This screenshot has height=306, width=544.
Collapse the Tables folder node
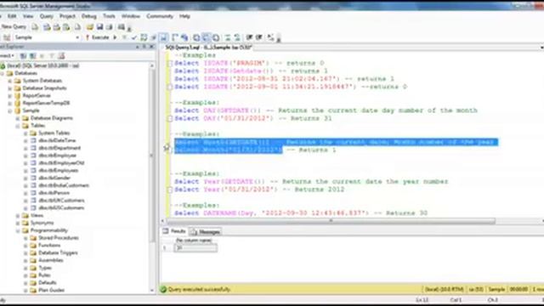[x=18, y=126]
